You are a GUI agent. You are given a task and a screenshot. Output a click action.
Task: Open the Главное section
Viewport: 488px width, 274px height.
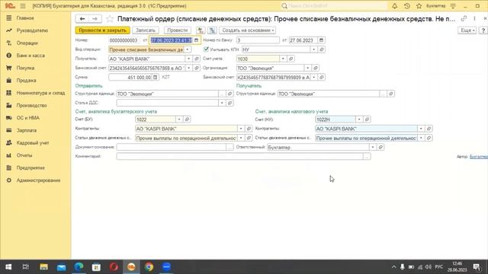tap(25, 18)
